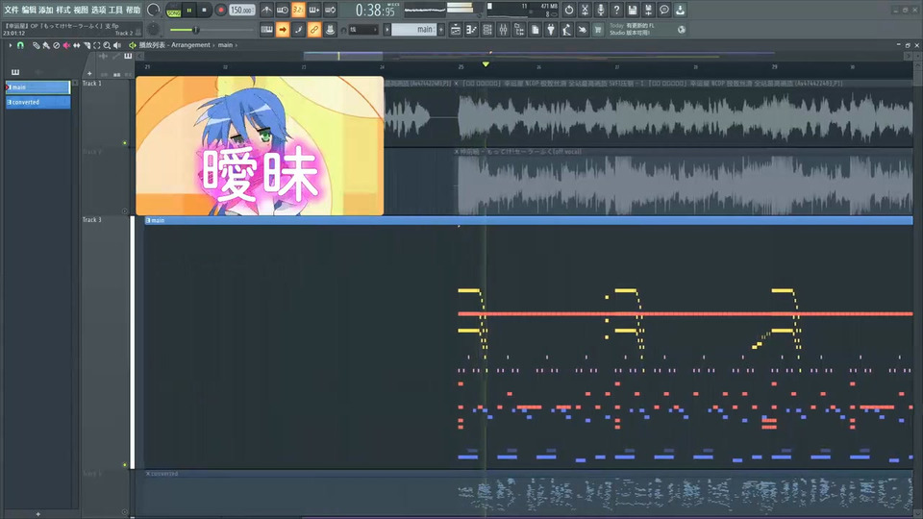Open the 'main' pattern selector
Viewport: 923px width, 519px height.
(x=413, y=30)
